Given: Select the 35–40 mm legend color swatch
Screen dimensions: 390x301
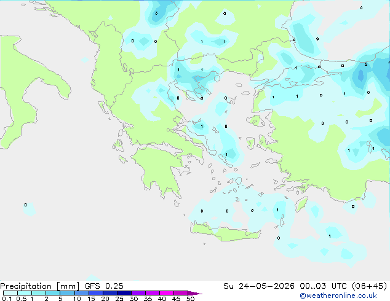Looking at the screenshot, I should (152, 293).
